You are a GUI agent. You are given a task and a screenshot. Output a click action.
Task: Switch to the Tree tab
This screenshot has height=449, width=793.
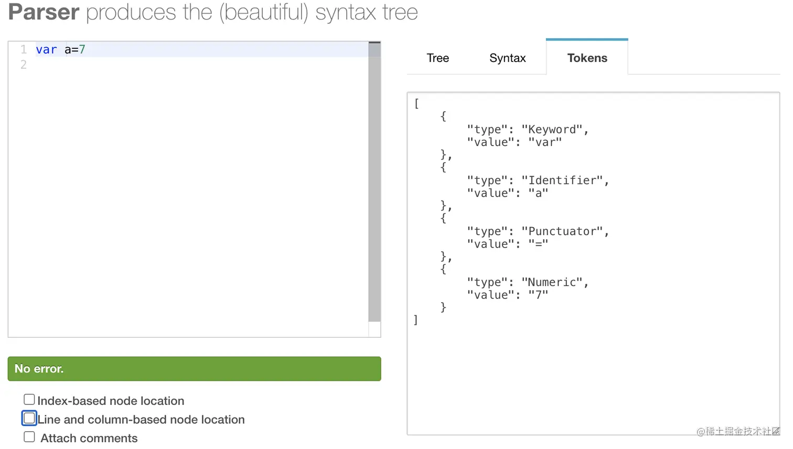tap(437, 58)
